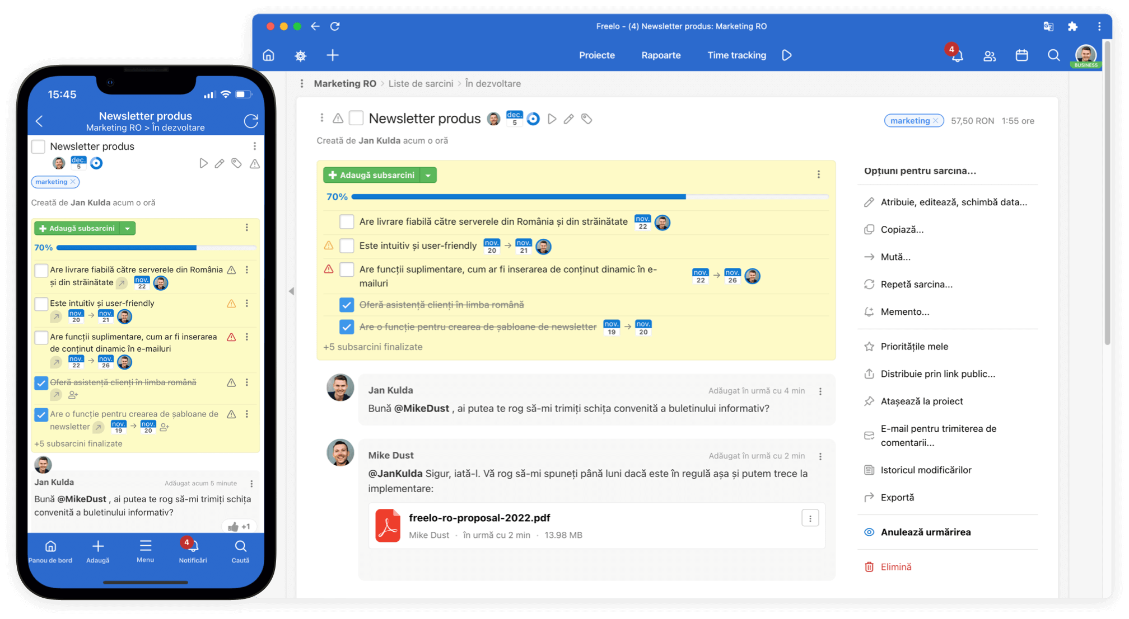Open three-dot menu left of desktop task title

pos(321,118)
